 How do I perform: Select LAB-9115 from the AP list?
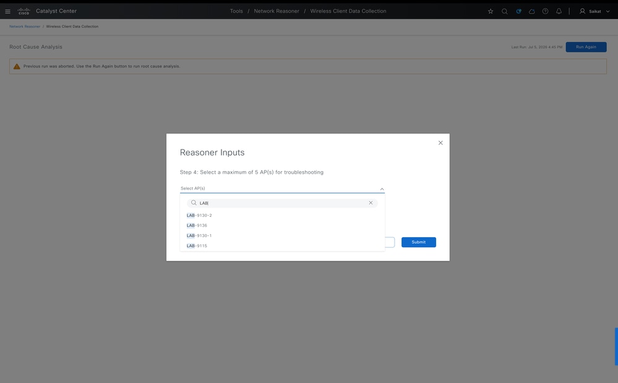[x=282, y=246]
